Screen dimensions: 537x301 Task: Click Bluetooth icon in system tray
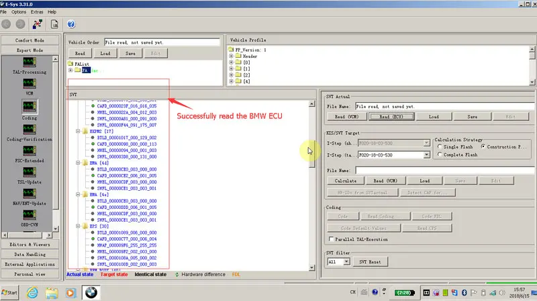(464, 292)
